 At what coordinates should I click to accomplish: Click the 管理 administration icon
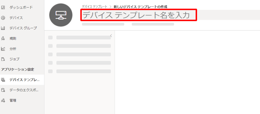click(x=3, y=100)
